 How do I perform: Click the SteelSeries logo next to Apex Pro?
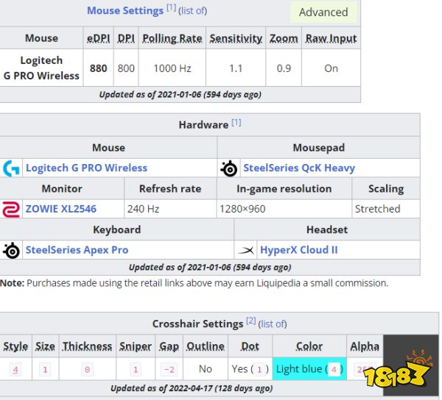[x=11, y=250]
